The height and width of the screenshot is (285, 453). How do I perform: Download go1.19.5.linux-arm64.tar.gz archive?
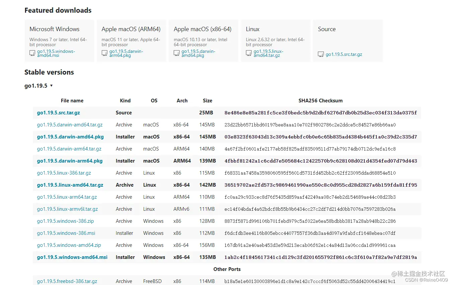click(67, 197)
